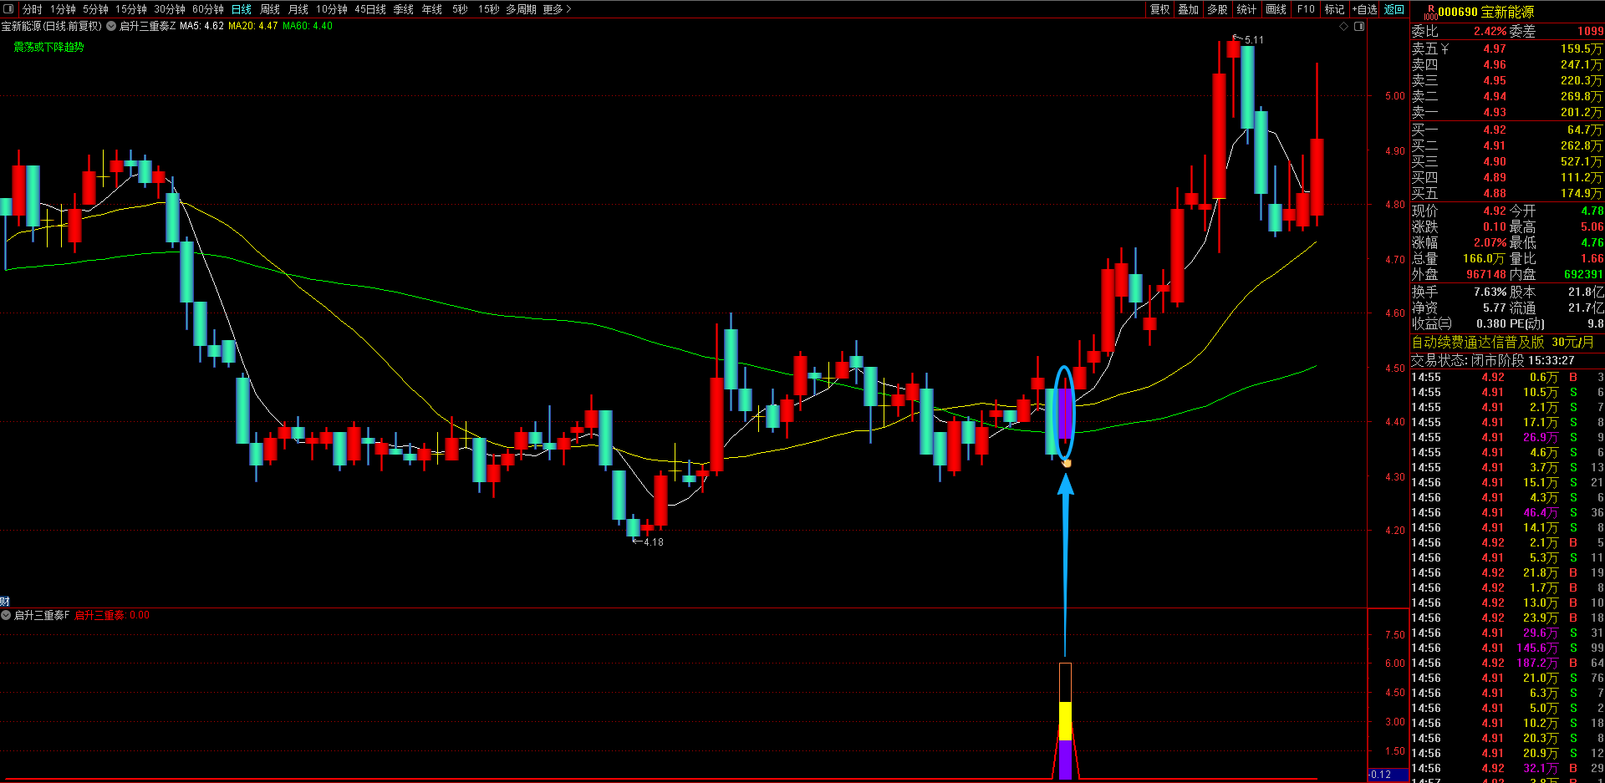Open the 多周期 multi-period view
The width and height of the screenshot is (1605, 783).
click(521, 9)
